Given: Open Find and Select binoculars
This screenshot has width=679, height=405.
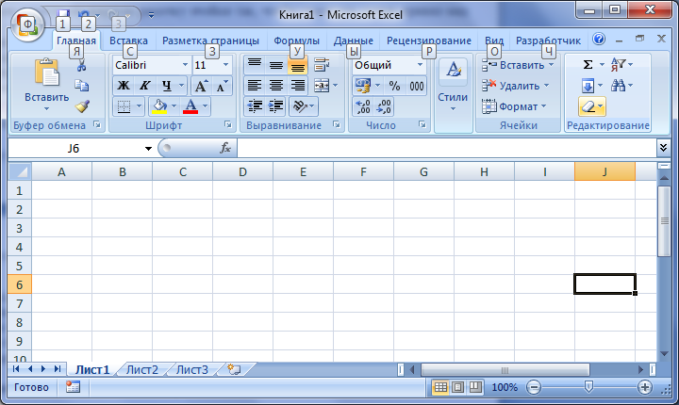Looking at the screenshot, I should click(x=621, y=86).
